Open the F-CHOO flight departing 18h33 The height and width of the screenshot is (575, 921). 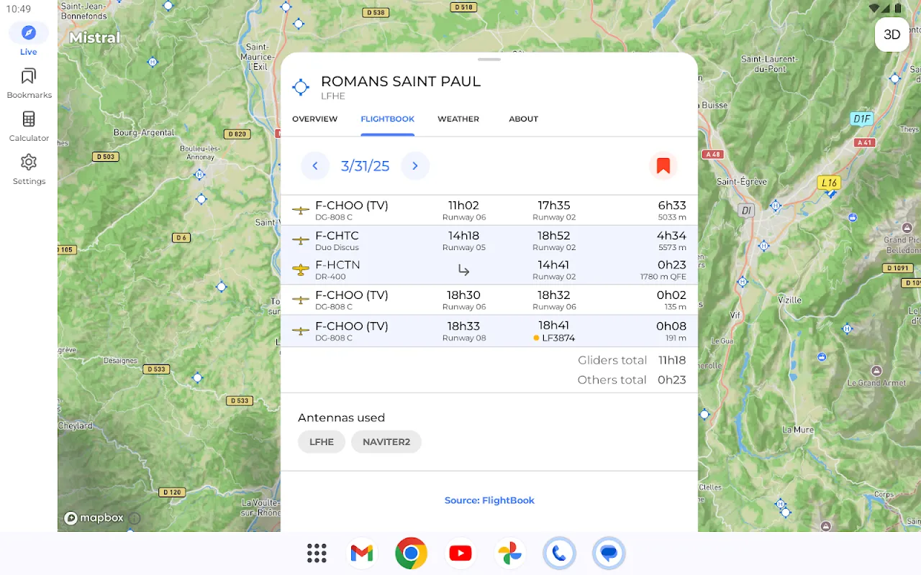coord(489,331)
